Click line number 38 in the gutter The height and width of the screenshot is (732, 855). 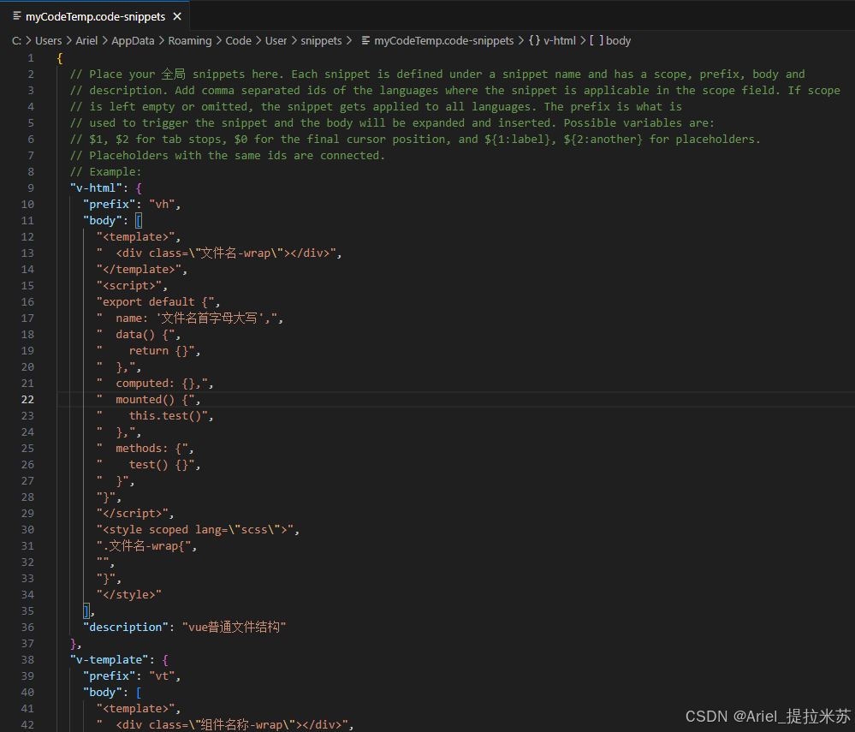pos(27,660)
